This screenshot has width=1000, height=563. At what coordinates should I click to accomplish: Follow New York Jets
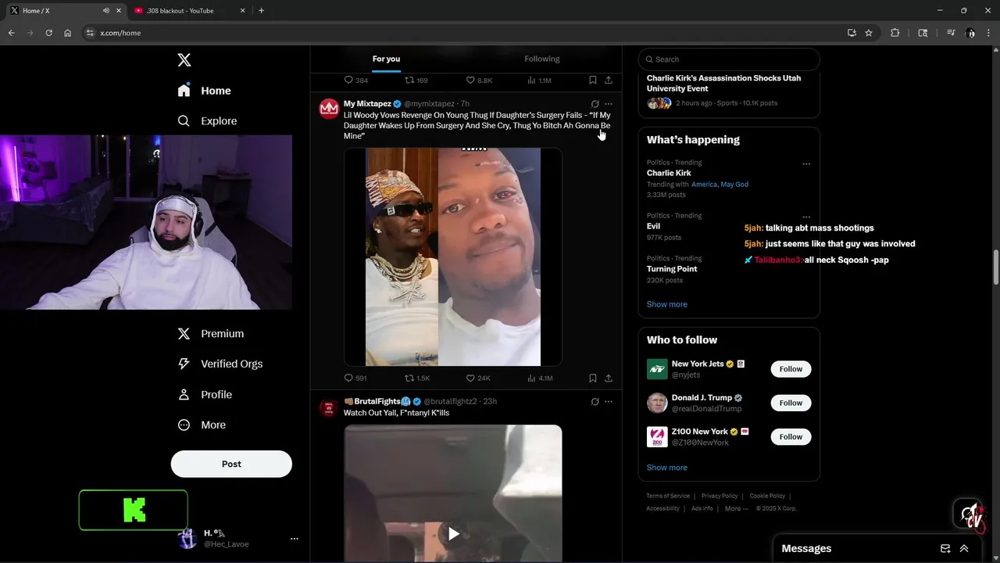(791, 369)
